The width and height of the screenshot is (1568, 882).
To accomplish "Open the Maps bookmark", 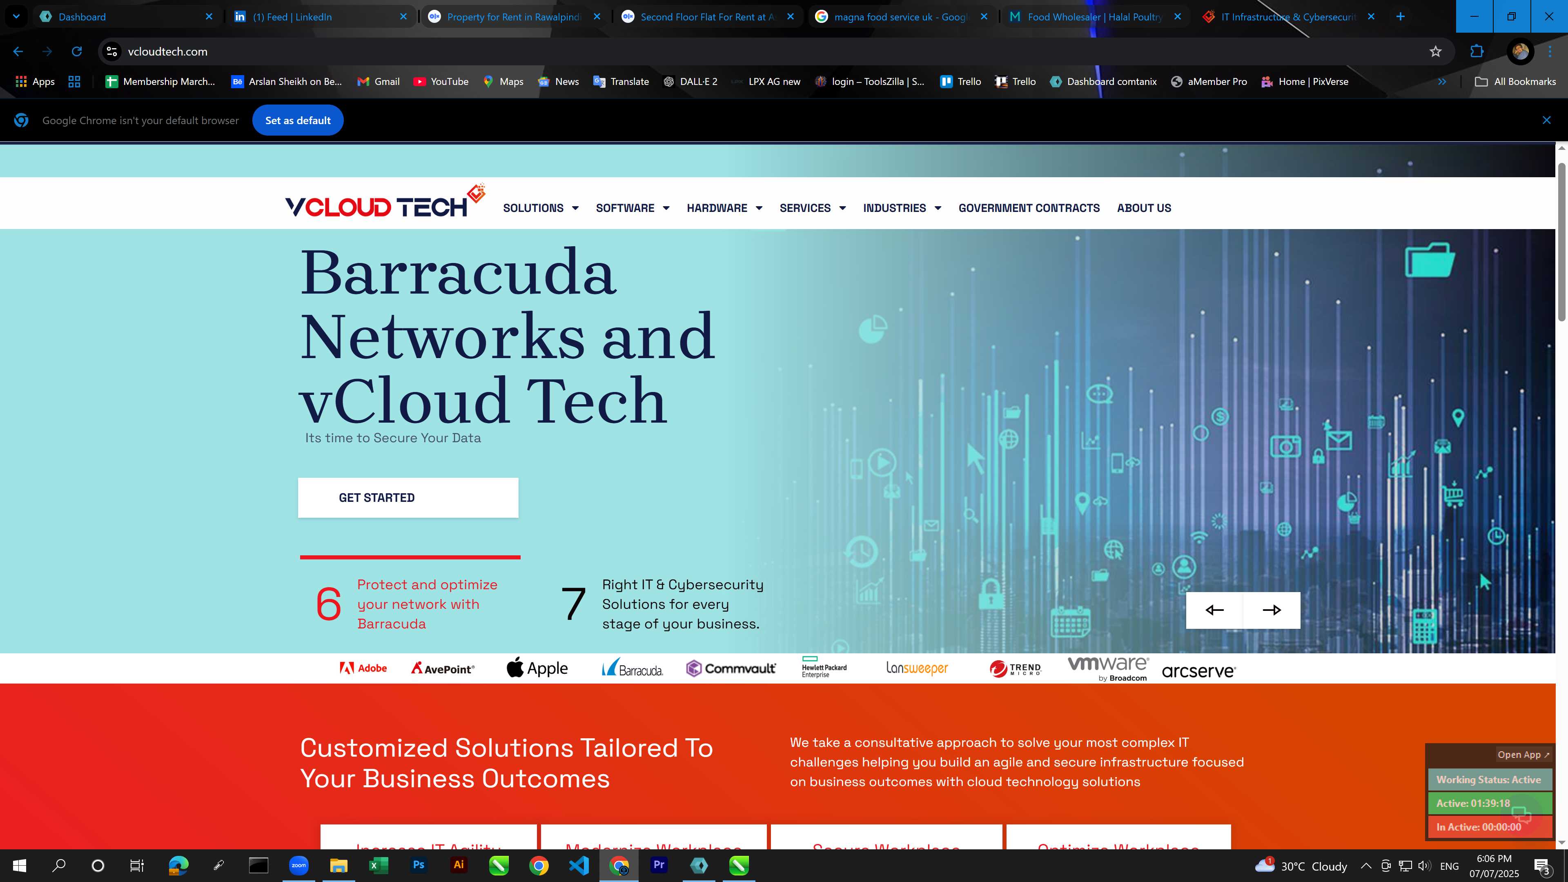I will [503, 82].
